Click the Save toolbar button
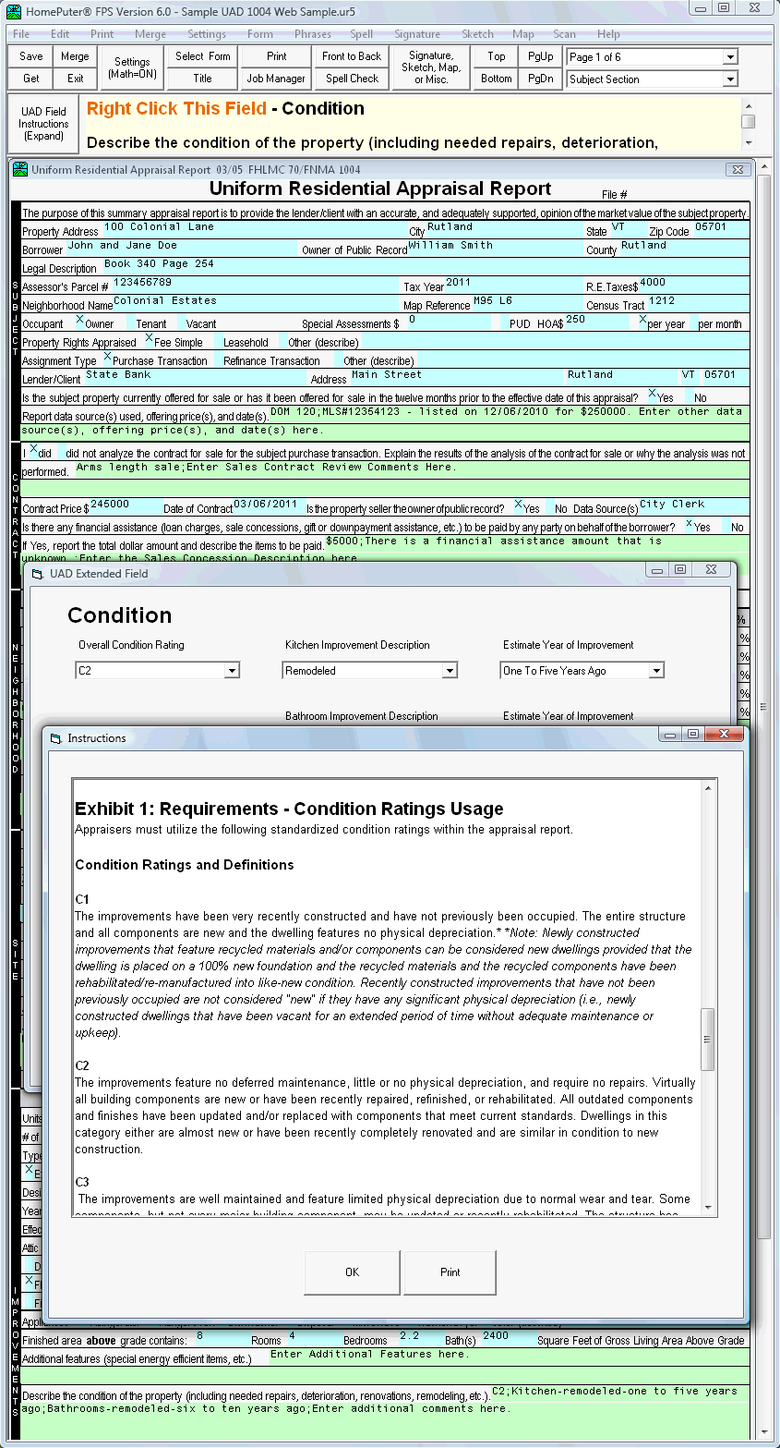 pyautogui.click(x=31, y=56)
